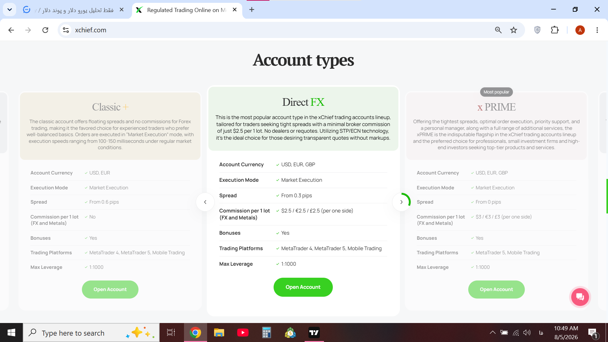Open the MetaTrader 5 taskbar icon
This screenshot has height=342, width=608.
tap(290, 332)
